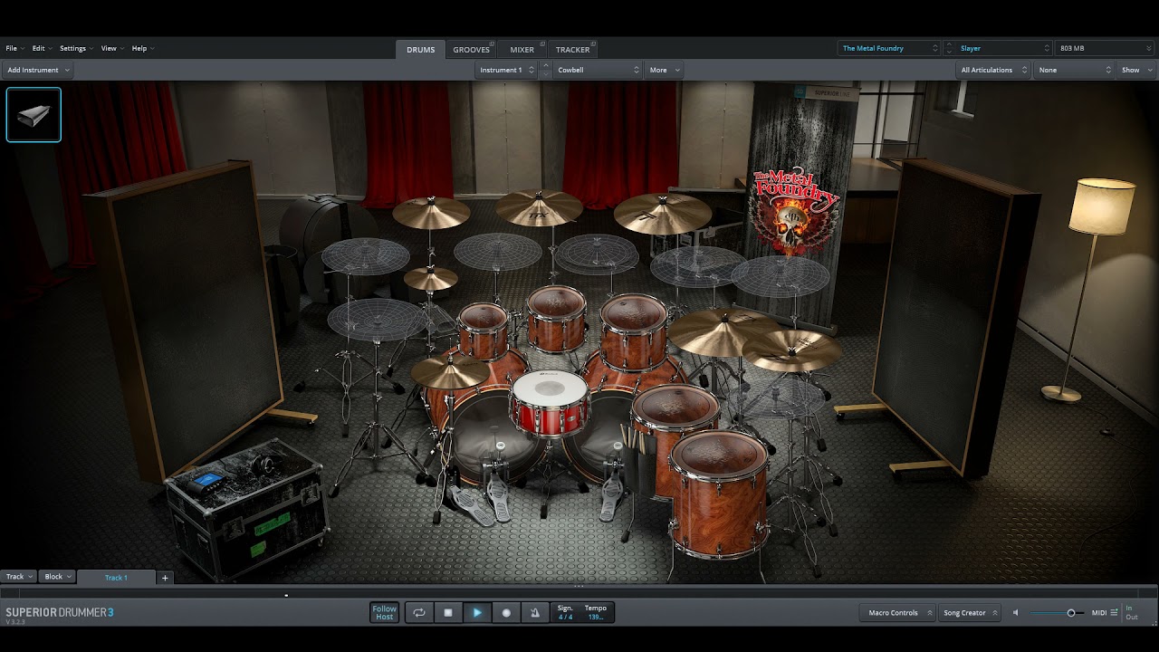Viewport: 1159px width, 652px height.
Task: Toggle Follow Host mode
Action: pyautogui.click(x=385, y=613)
